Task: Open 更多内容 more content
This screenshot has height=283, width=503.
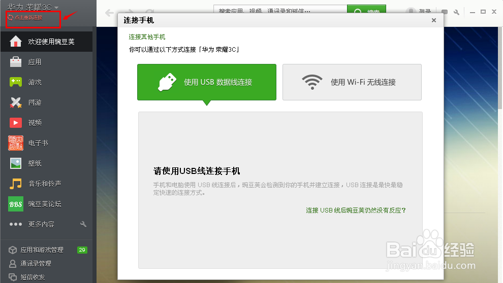Action: coord(41,224)
